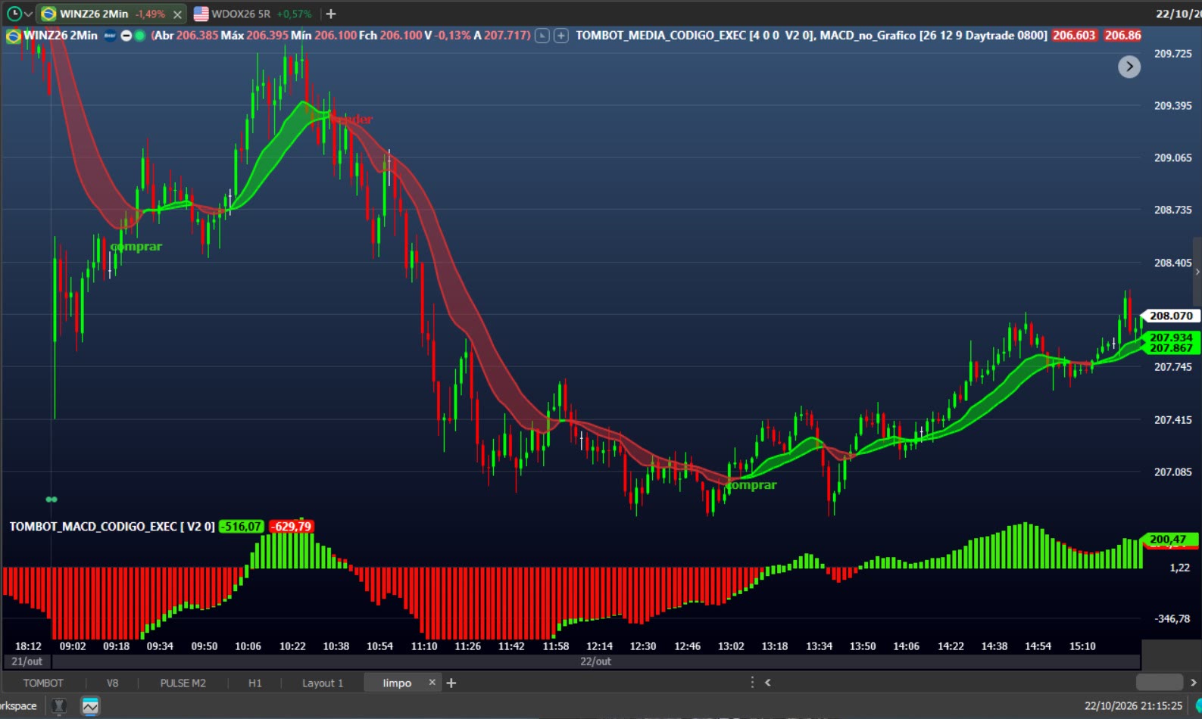Screen dimensions: 1202x719
Task: Click the 18:12 time axis label
Action: point(28,646)
